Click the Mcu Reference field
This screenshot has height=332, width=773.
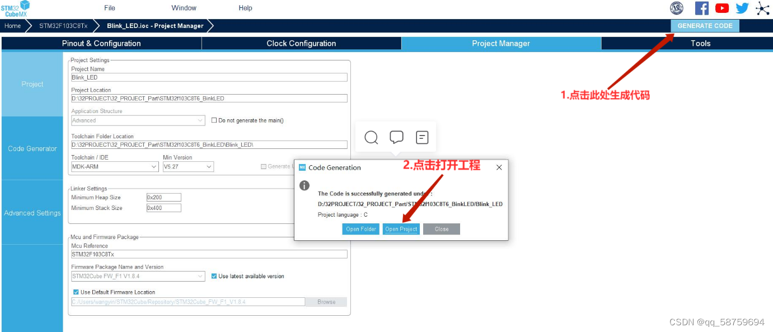tap(209, 254)
